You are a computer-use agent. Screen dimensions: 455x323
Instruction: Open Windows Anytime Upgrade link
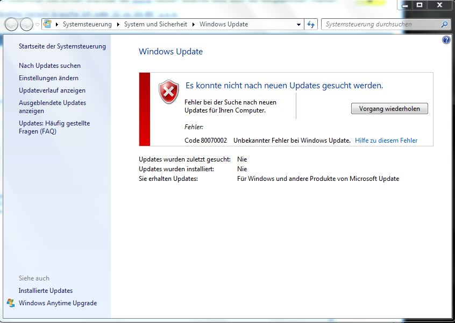(x=58, y=303)
